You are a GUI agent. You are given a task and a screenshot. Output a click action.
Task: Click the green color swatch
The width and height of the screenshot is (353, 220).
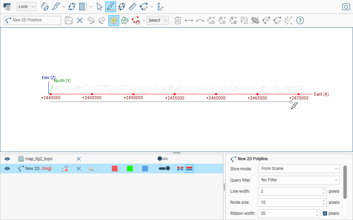[130, 169]
